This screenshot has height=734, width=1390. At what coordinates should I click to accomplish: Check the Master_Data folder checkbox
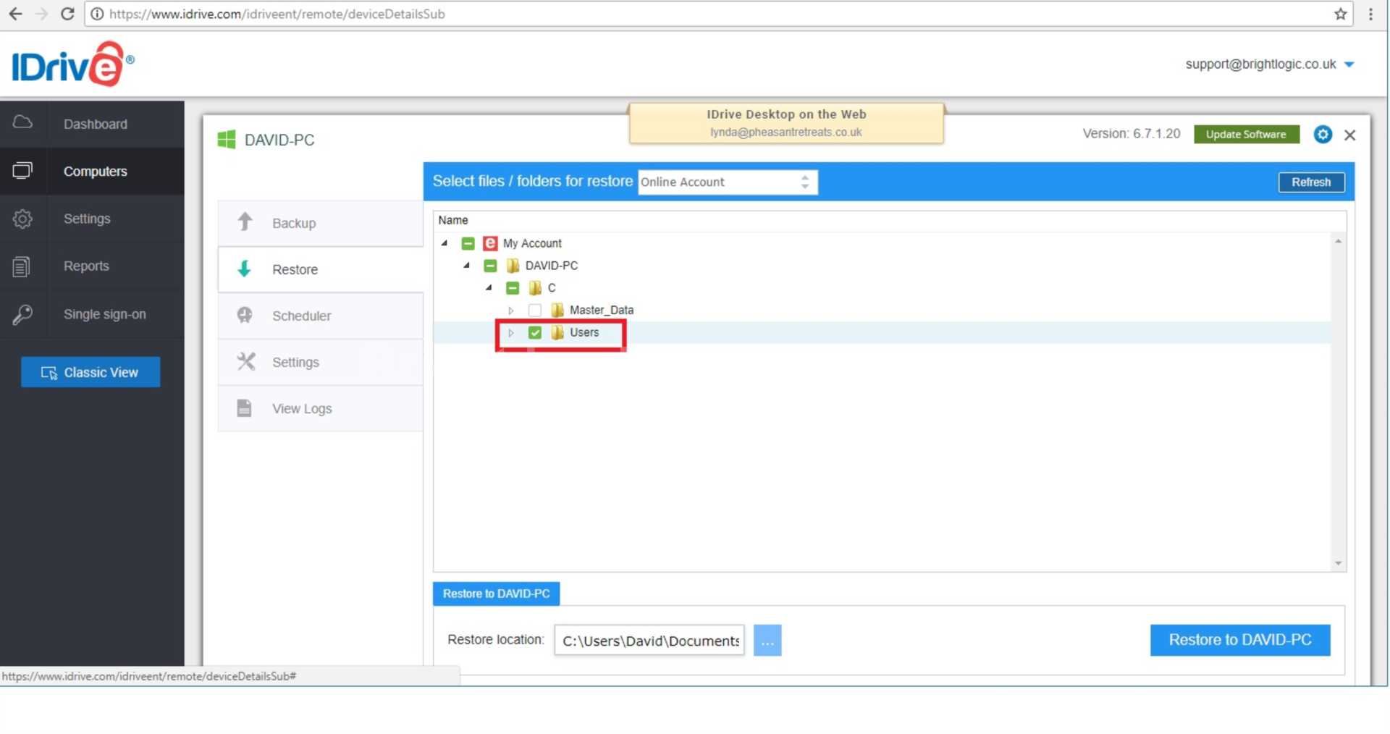tap(535, 311)
